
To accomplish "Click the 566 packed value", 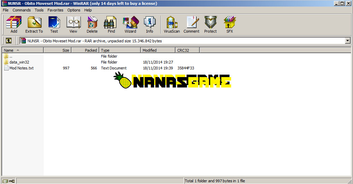I will (94, 68).
